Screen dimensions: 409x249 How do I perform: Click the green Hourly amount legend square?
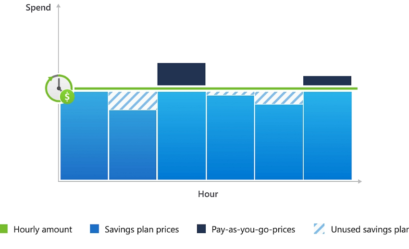(x=4, y=229)
